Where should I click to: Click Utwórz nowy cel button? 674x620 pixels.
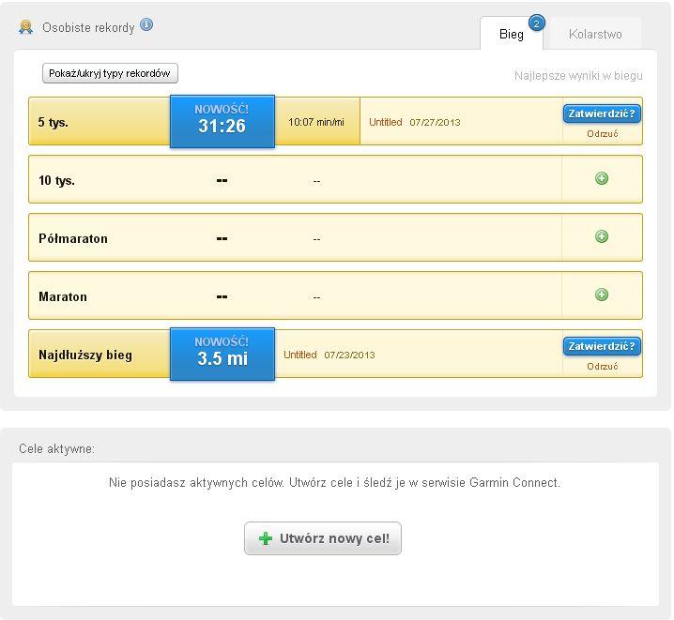323,538
